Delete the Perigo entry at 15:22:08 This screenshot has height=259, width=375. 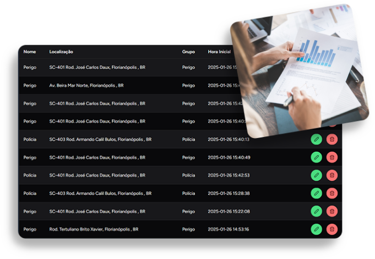[x=332, y=211]
